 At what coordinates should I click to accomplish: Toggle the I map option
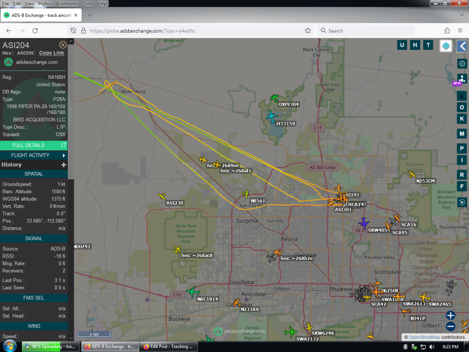coord(462,160)
